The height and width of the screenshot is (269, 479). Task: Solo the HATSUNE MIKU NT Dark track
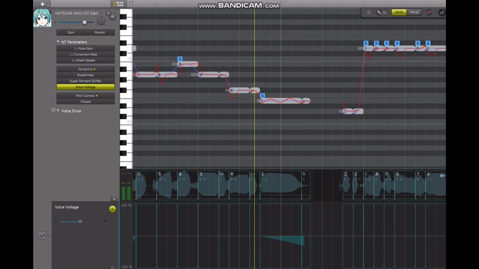point(108,13)
